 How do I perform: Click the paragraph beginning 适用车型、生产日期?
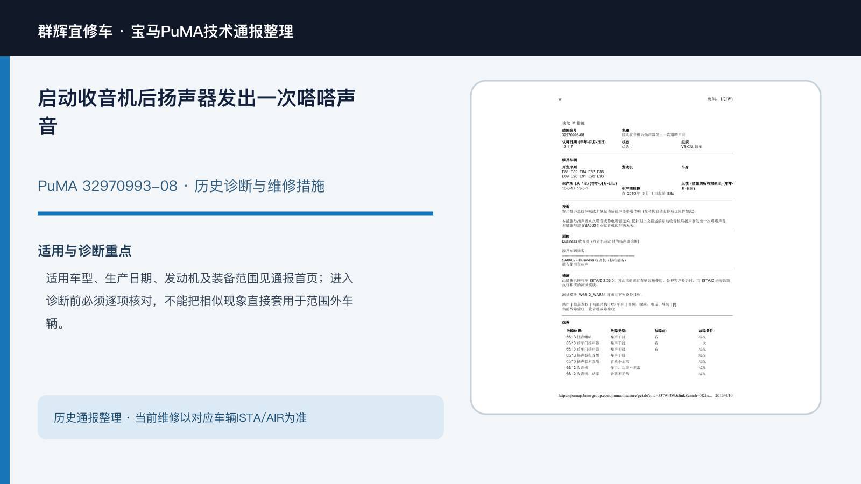pyautogui.click(x=200, y=301)
